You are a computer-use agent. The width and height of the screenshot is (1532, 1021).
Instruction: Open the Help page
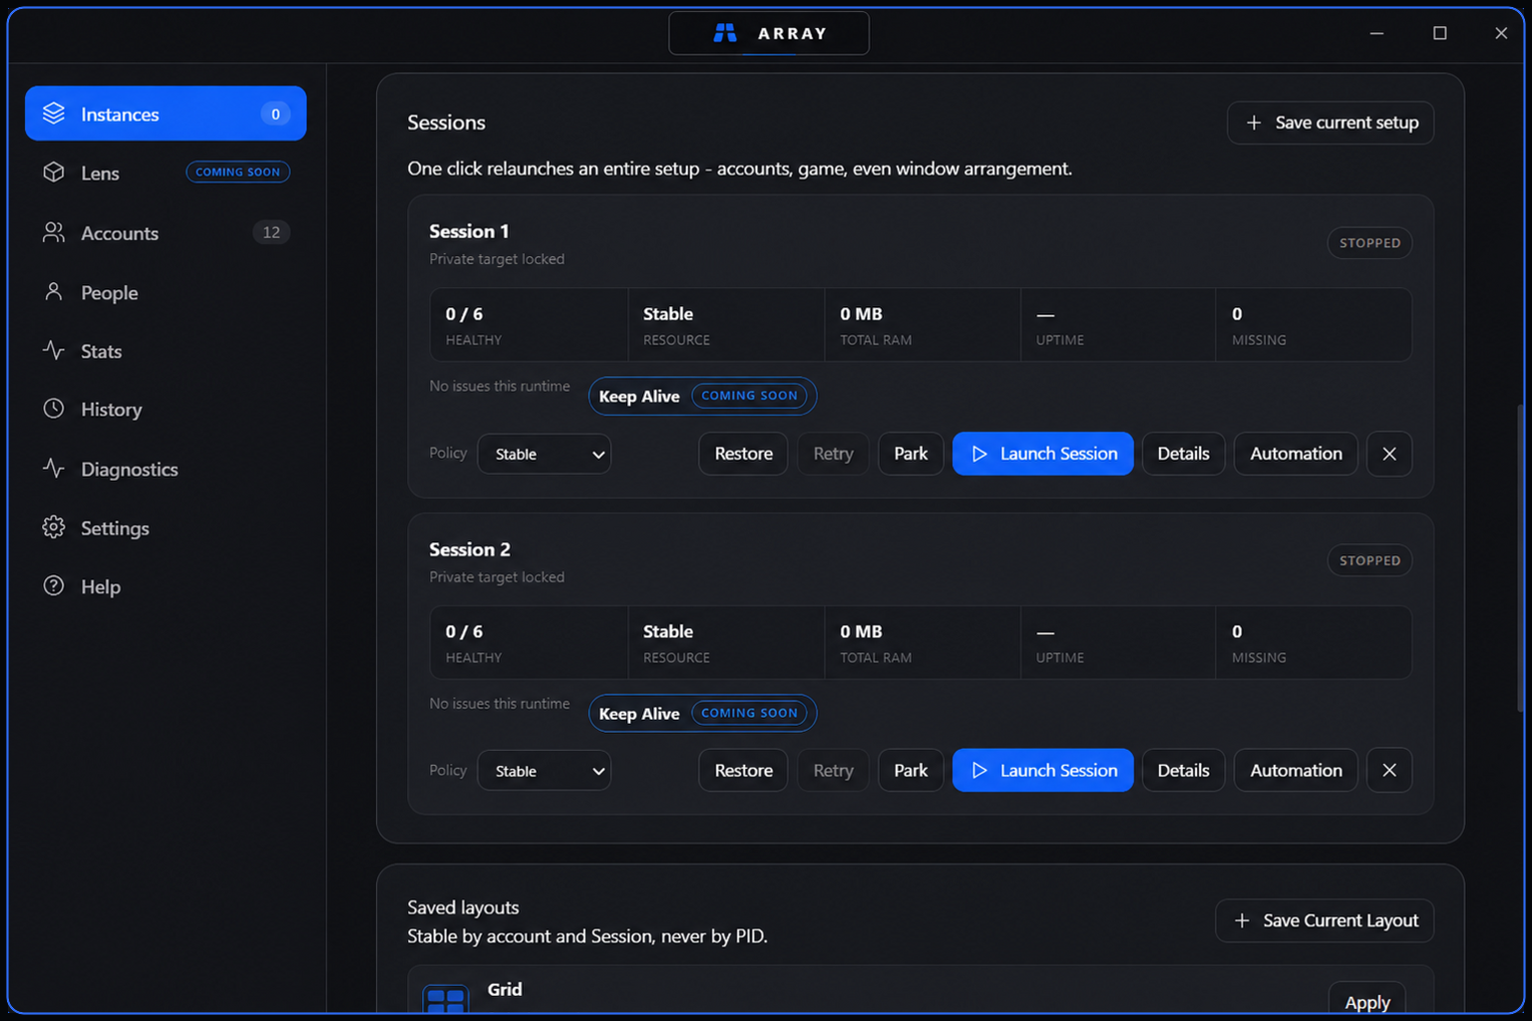[166, 586]
